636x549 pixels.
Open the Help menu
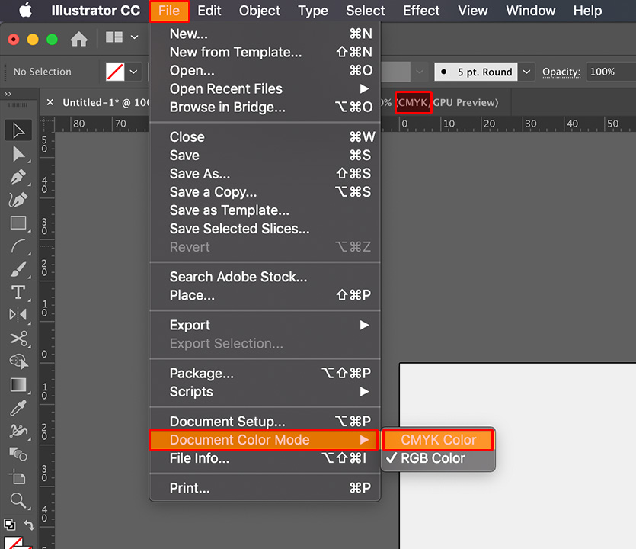click(x=587, y=11)
